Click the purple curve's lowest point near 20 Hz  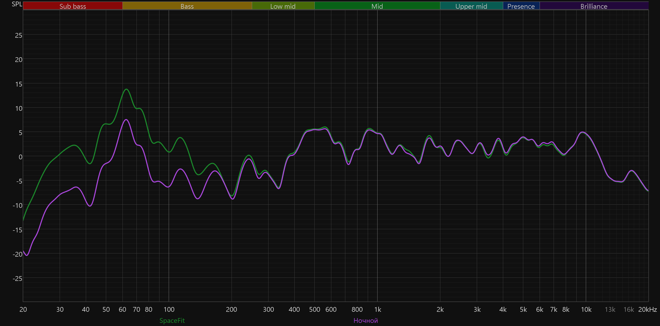click(27, 255)
